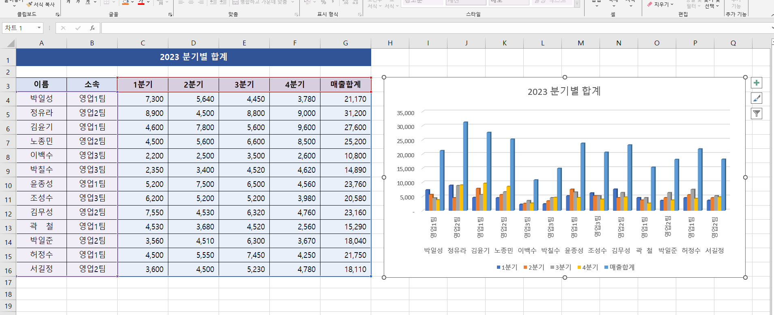
Task: Open the Name Box dropdown showing 차트 1
Action: tap(39, 28)
